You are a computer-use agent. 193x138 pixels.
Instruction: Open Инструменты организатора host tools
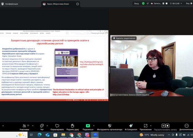tap(109, 126)
